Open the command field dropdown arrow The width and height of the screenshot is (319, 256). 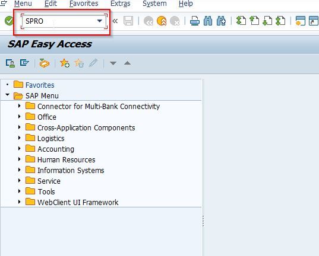pyautogui.click(x=100, y=21)
